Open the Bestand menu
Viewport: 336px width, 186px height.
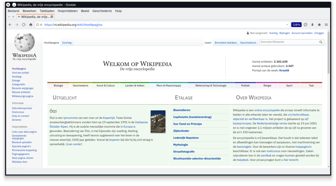pyautogui.click(x=14, y=11)
